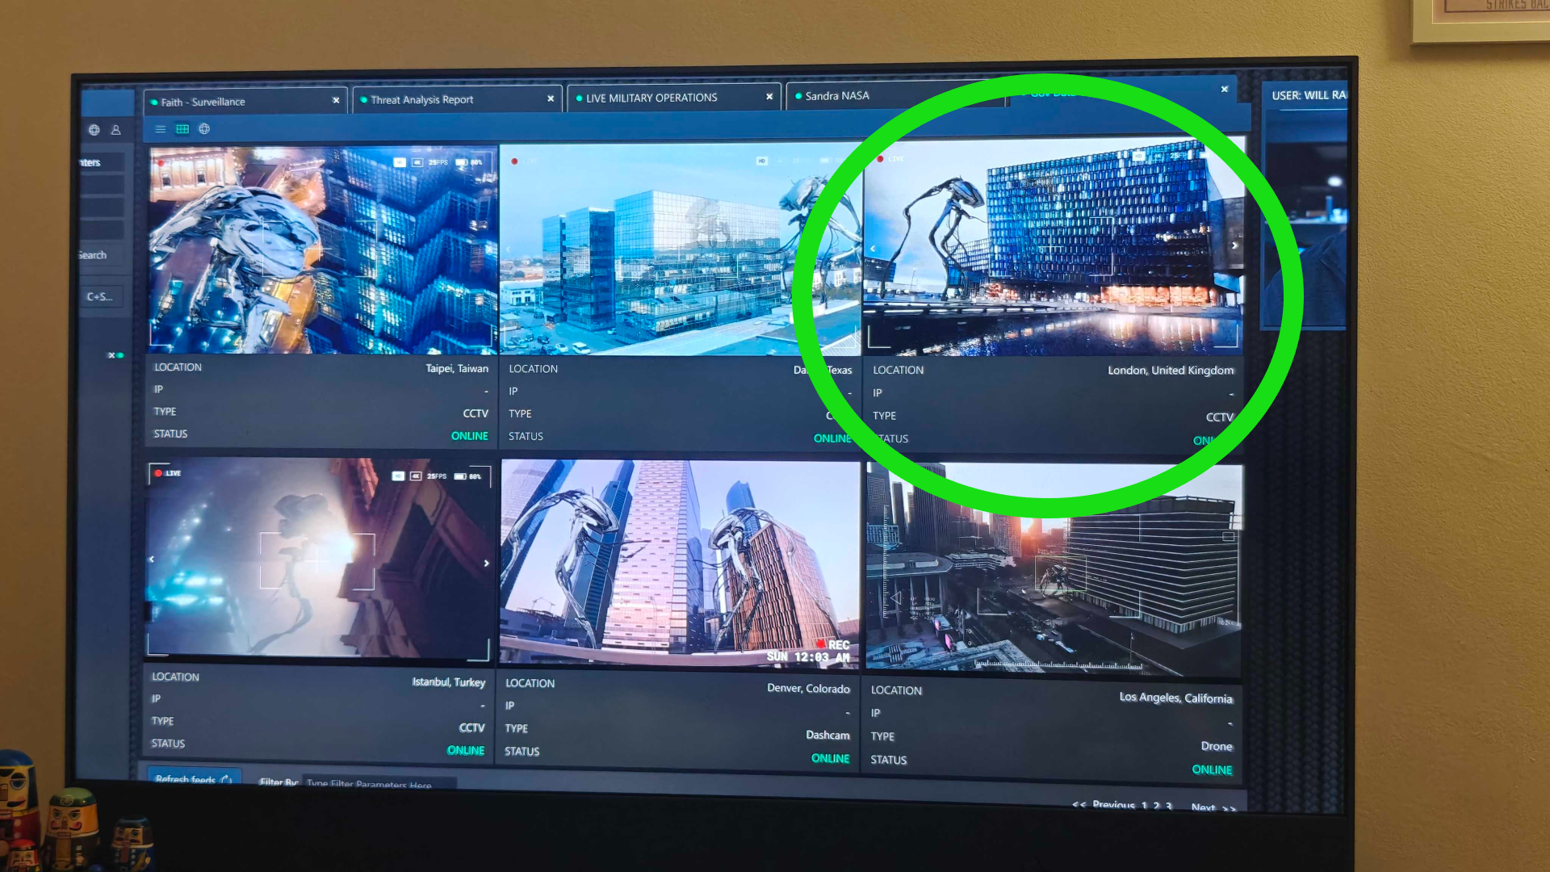The width and height of the screenshot is (1550, 872).
Task: Switch to Threat Analysis Report tab
Action: (x=422, y=100)
